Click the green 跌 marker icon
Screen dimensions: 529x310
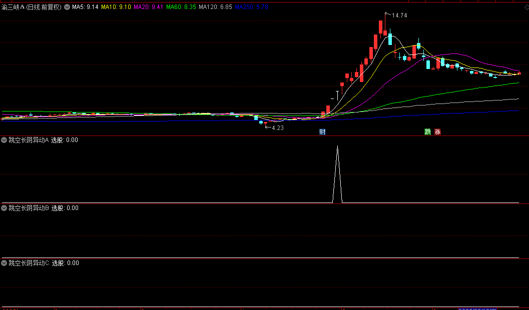(x=427, y=132)
